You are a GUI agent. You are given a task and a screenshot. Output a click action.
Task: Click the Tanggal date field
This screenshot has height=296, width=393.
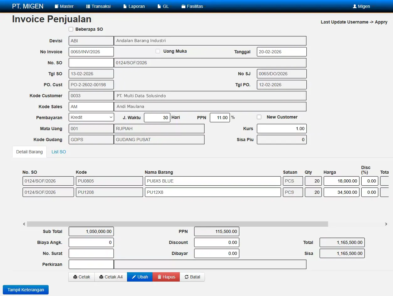[x=282, y=52]
